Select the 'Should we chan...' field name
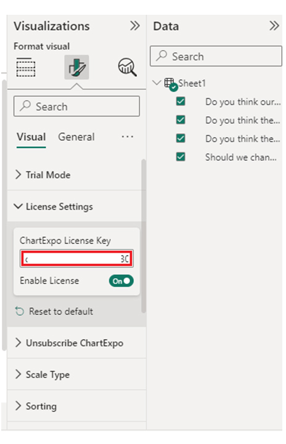 tap(240, 157)
